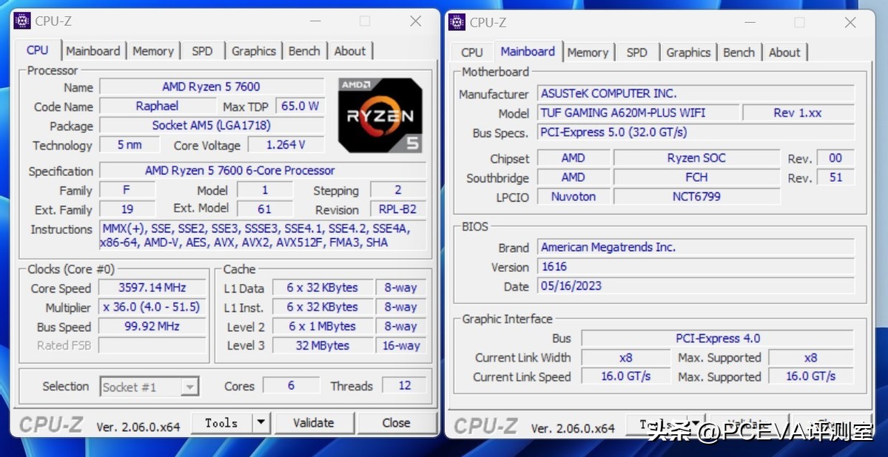Show the About tab in left window
Image resolution: width=888 pixels, height=457 pixels.
pos(349,51)
